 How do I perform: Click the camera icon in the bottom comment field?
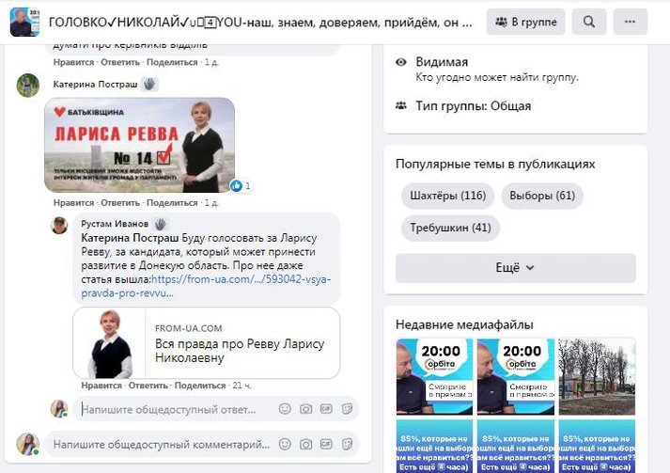pos(305,445)
